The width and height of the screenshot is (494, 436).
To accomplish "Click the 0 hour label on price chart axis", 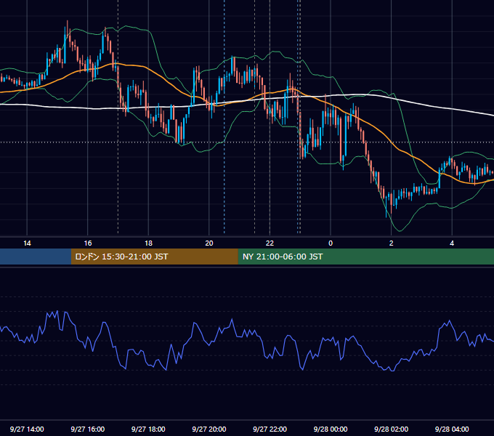I will pos(331,243).
